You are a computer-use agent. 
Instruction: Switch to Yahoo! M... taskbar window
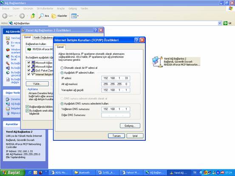click(x=131, y=173)
